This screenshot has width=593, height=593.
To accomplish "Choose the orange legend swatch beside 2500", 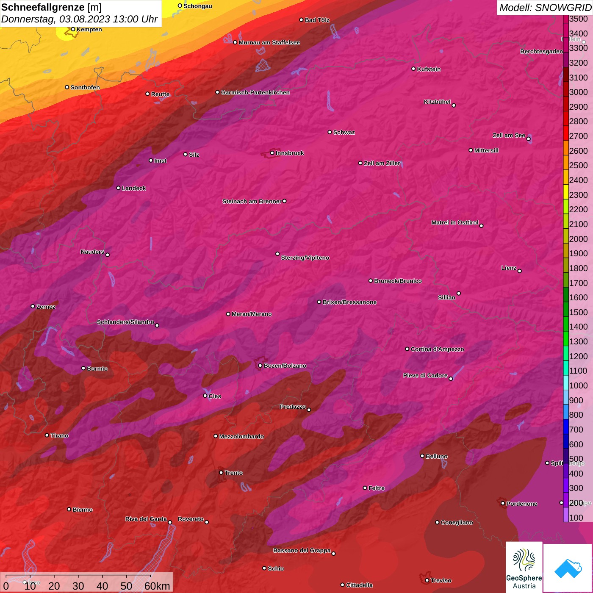I will click(566, 163).
